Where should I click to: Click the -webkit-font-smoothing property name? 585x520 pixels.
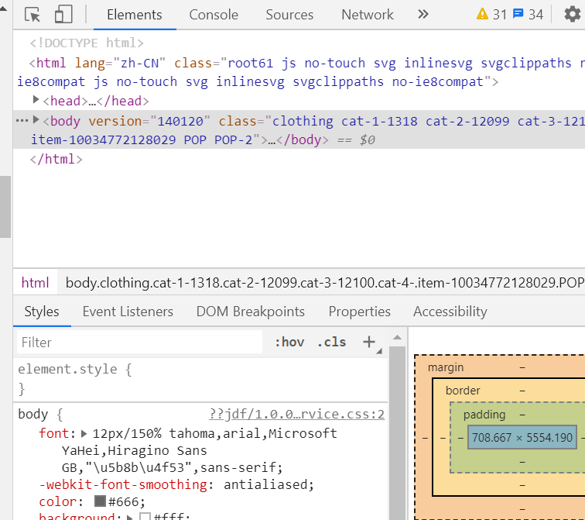[x=123, y=484]
